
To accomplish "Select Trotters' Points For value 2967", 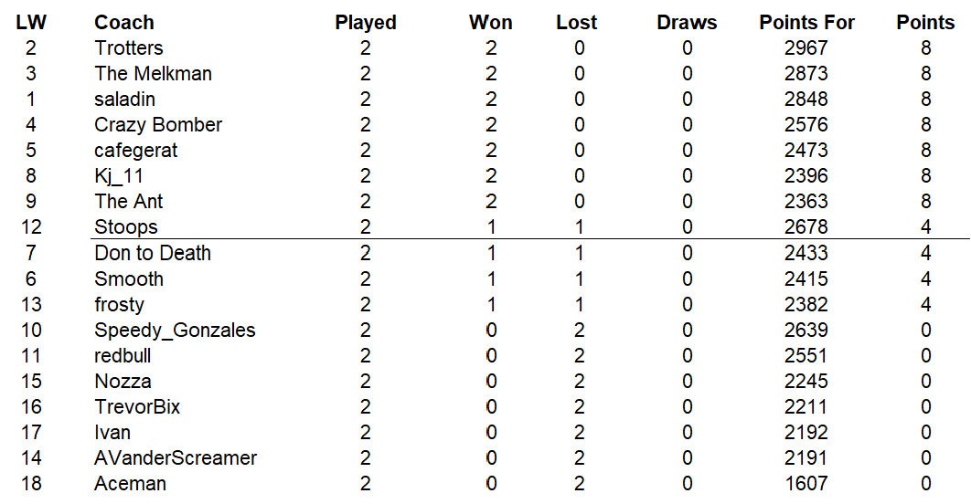I will click(806, 48).
